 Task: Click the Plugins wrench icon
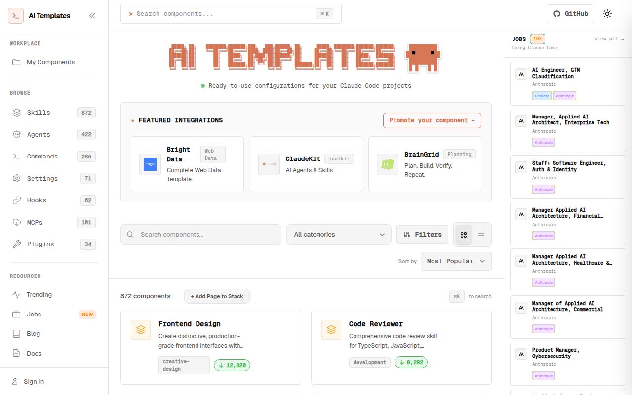coord(17,244)
